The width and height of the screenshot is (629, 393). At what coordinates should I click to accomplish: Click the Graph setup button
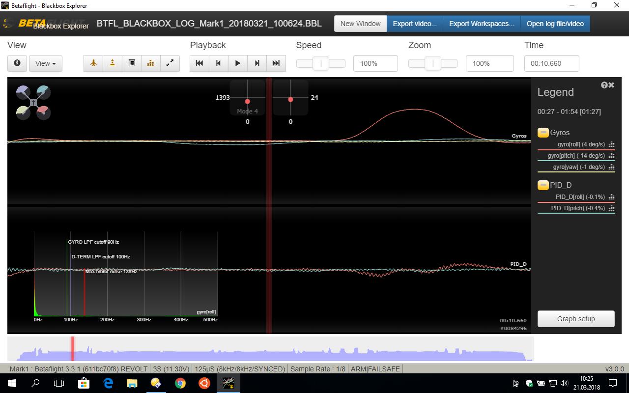coord(575,319)
